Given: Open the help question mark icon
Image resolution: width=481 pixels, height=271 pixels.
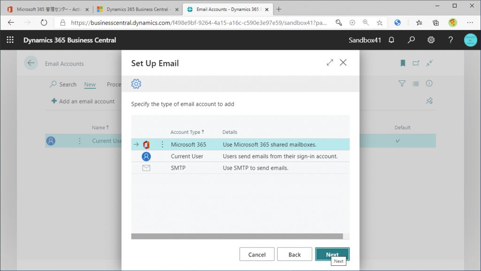Looking at the screenshot, I should pos(450,40).
